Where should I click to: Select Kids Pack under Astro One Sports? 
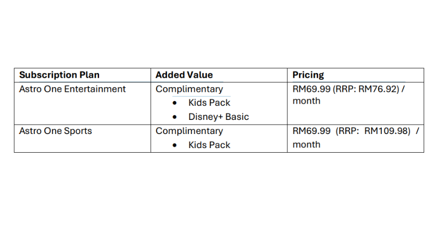(209, 145)
